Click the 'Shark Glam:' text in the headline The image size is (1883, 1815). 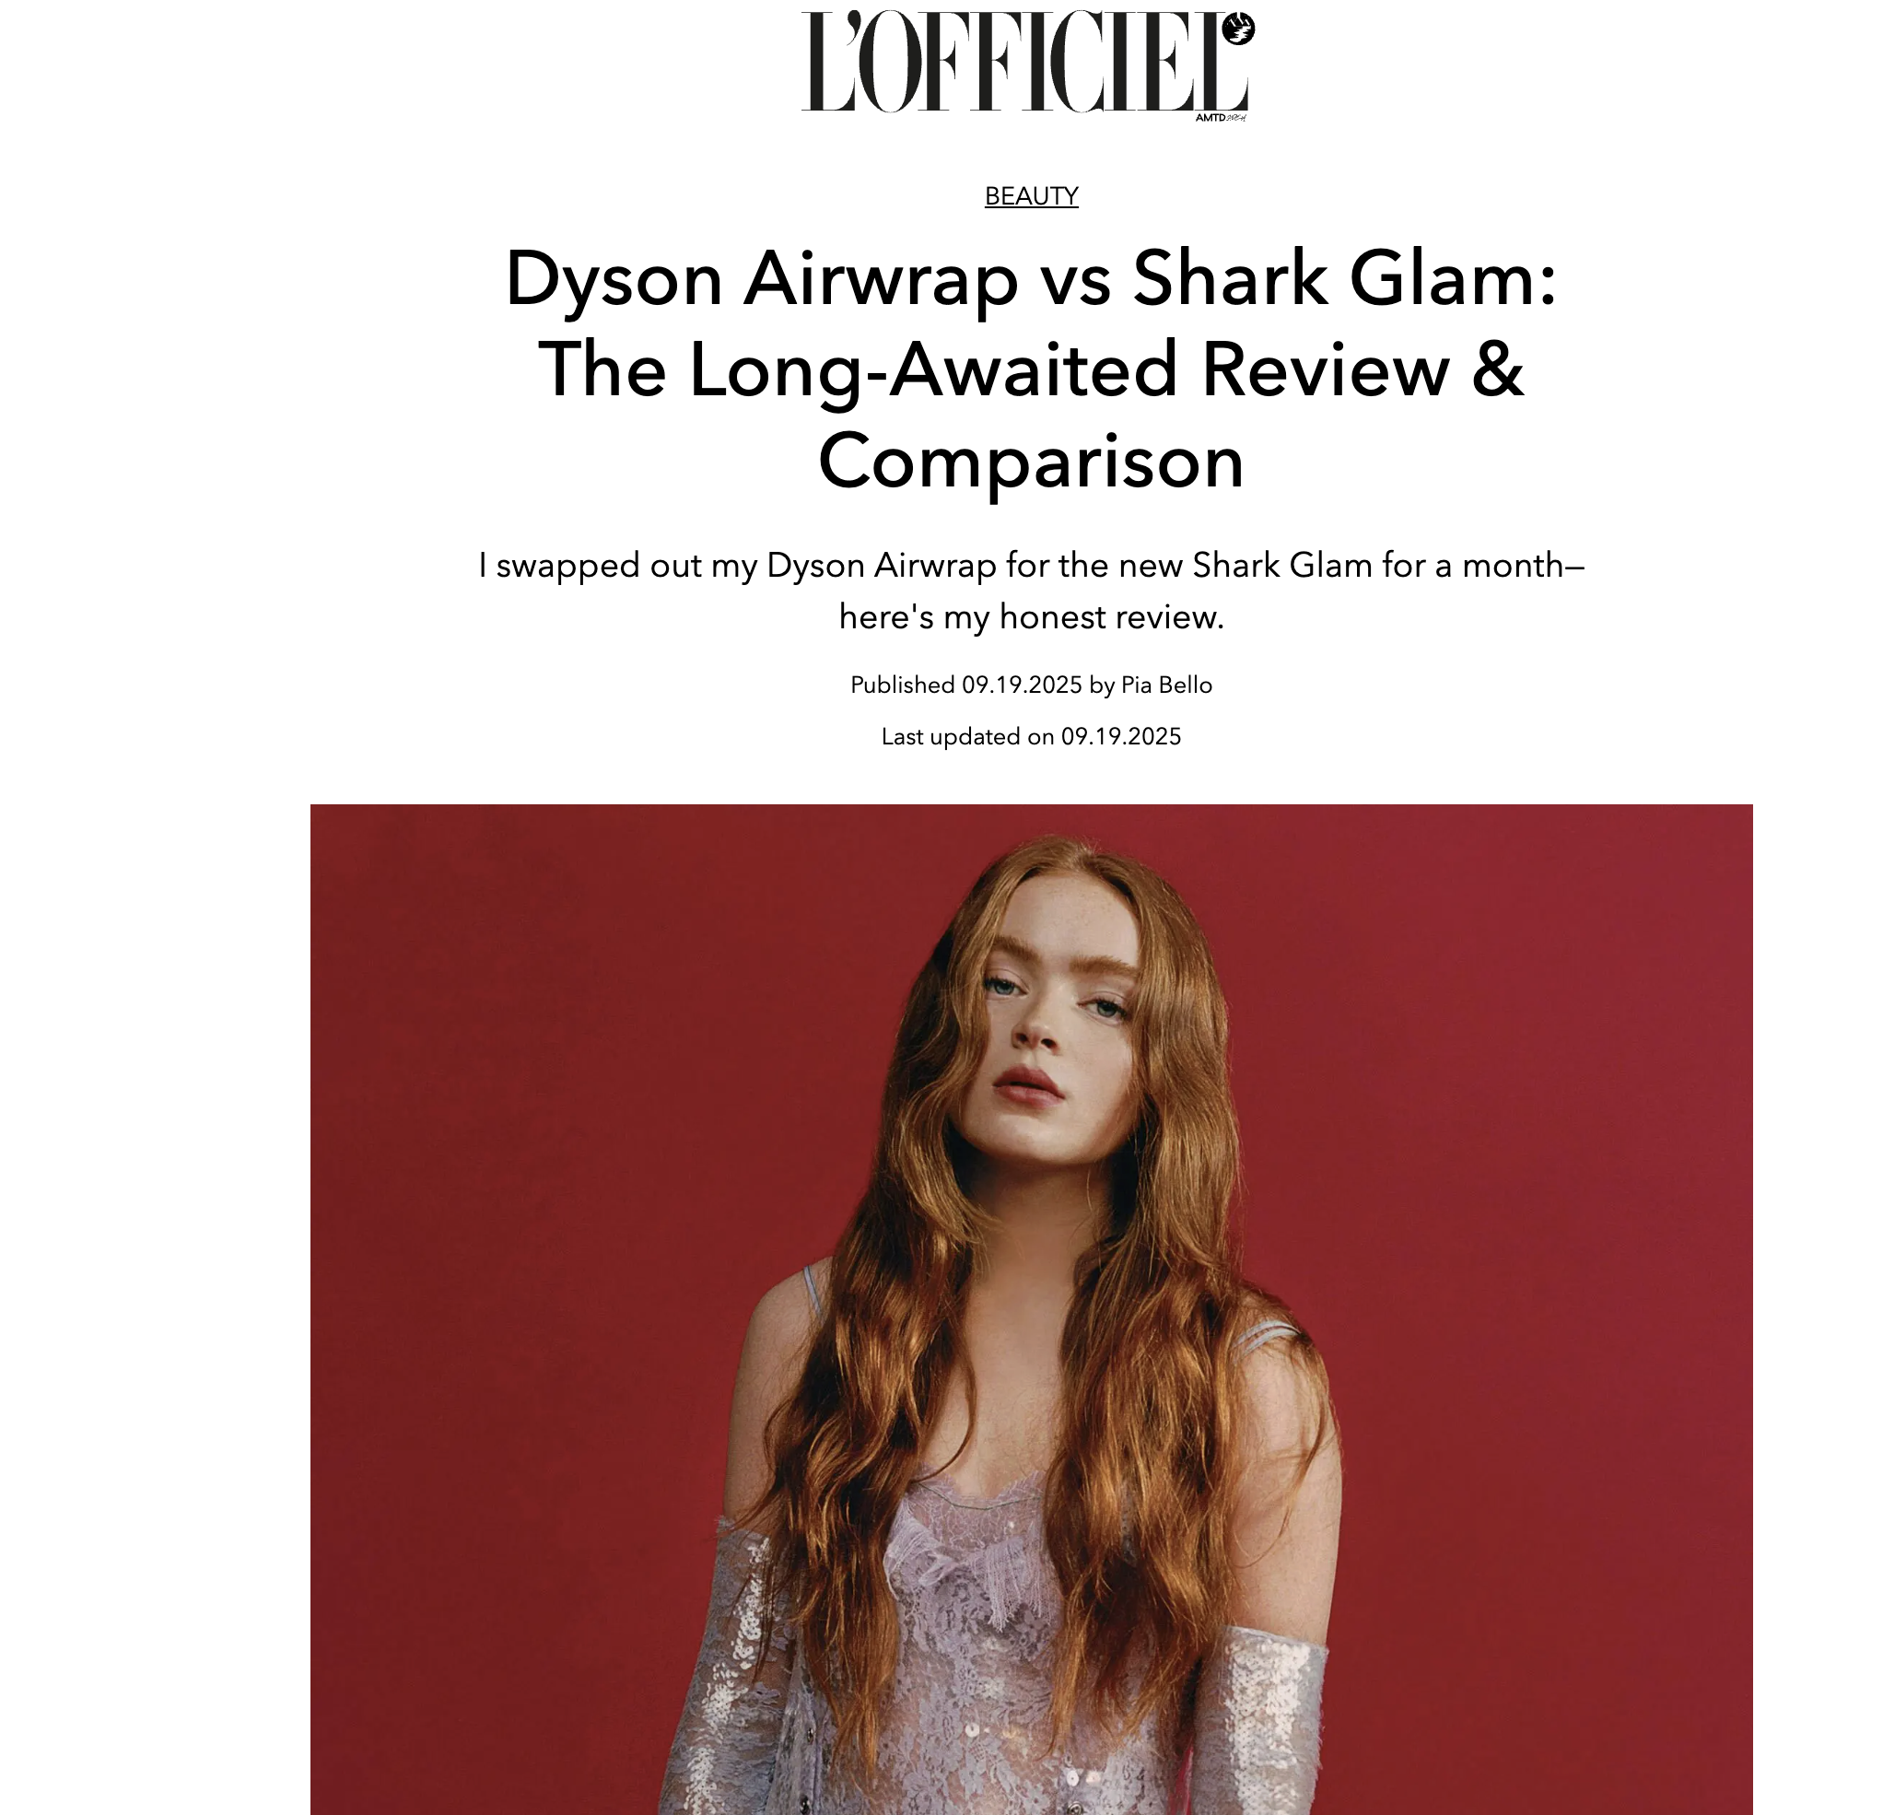point(1345,279)
